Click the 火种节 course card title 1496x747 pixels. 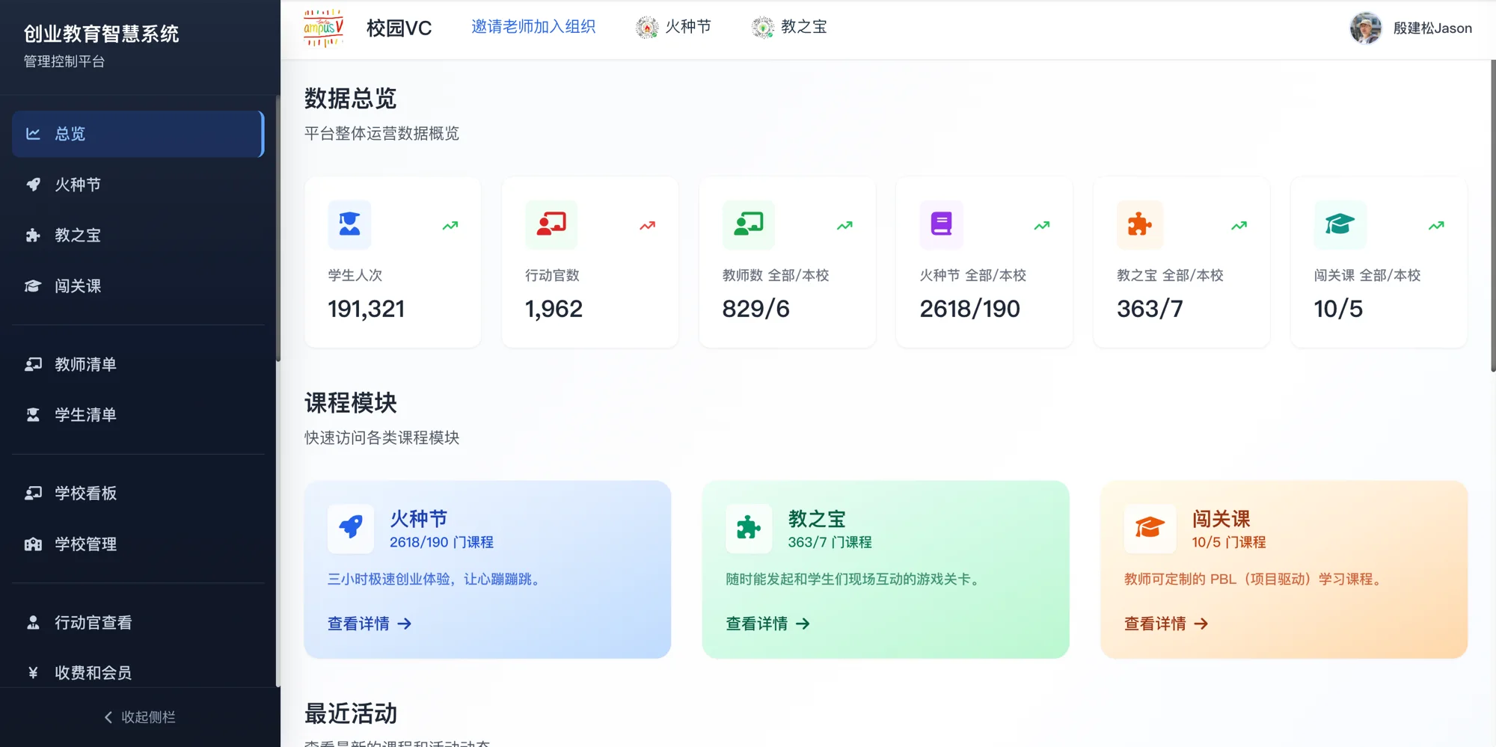(419, 519)
